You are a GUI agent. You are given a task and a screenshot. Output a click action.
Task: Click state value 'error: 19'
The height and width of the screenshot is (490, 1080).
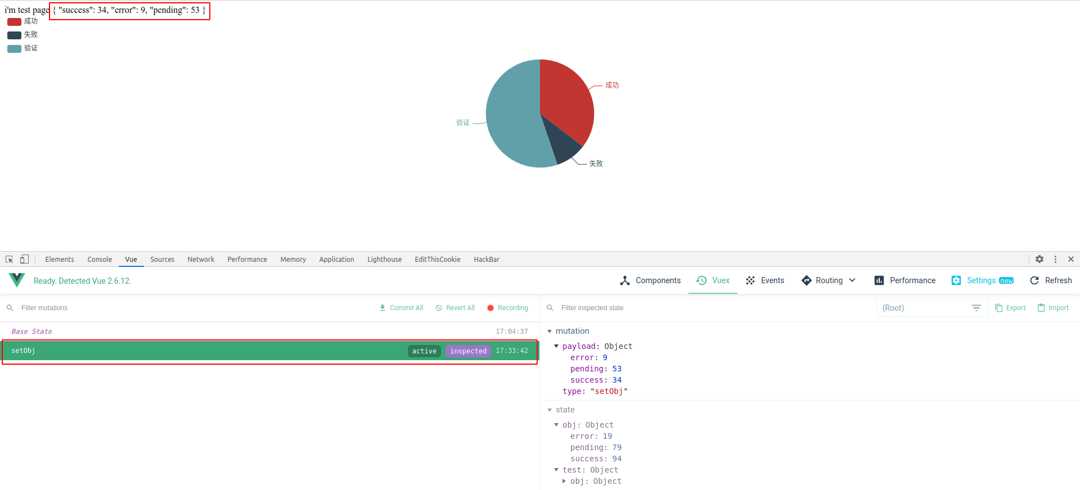(x=591, y=436)
